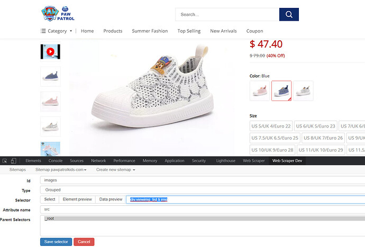Open the Network tab in DevTools
This screenshot has width=365, height=247.
[x=98, y=160]
